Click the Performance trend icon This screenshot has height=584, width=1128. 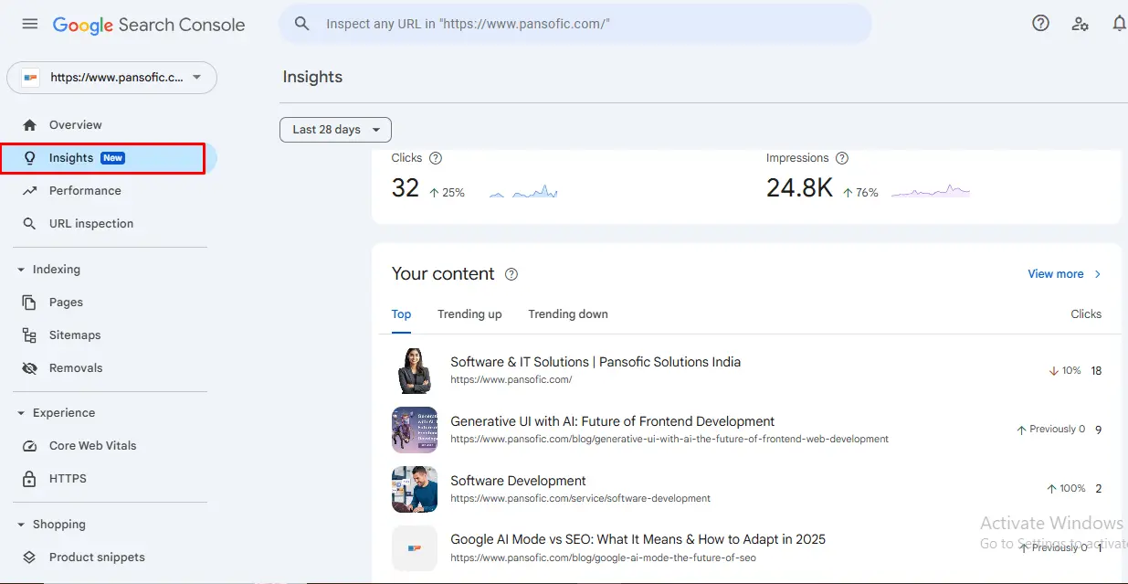coord(30,191)
